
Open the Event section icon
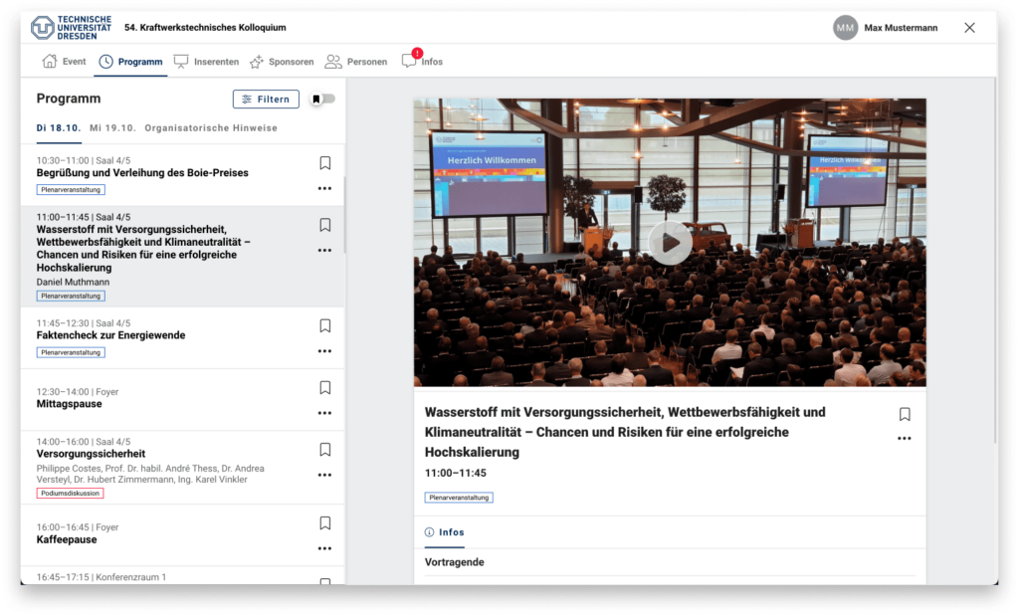[x=48, y=61]
